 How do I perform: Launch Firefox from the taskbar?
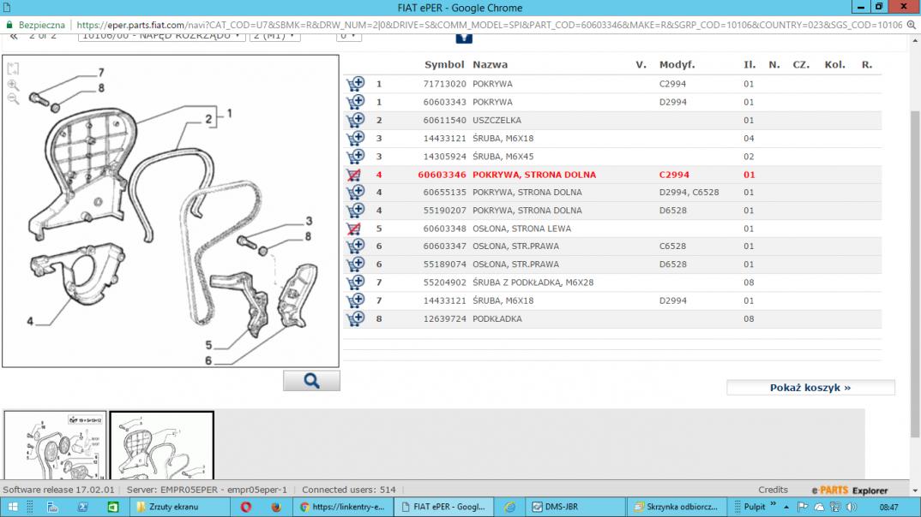click(x=276, y=507)
